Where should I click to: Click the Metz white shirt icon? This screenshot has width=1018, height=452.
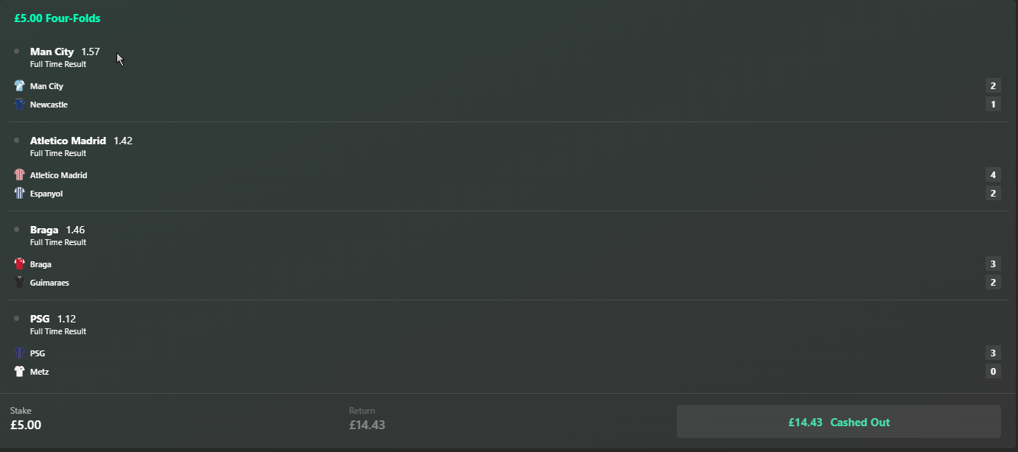pyautogui.click(x=19, y=372)
